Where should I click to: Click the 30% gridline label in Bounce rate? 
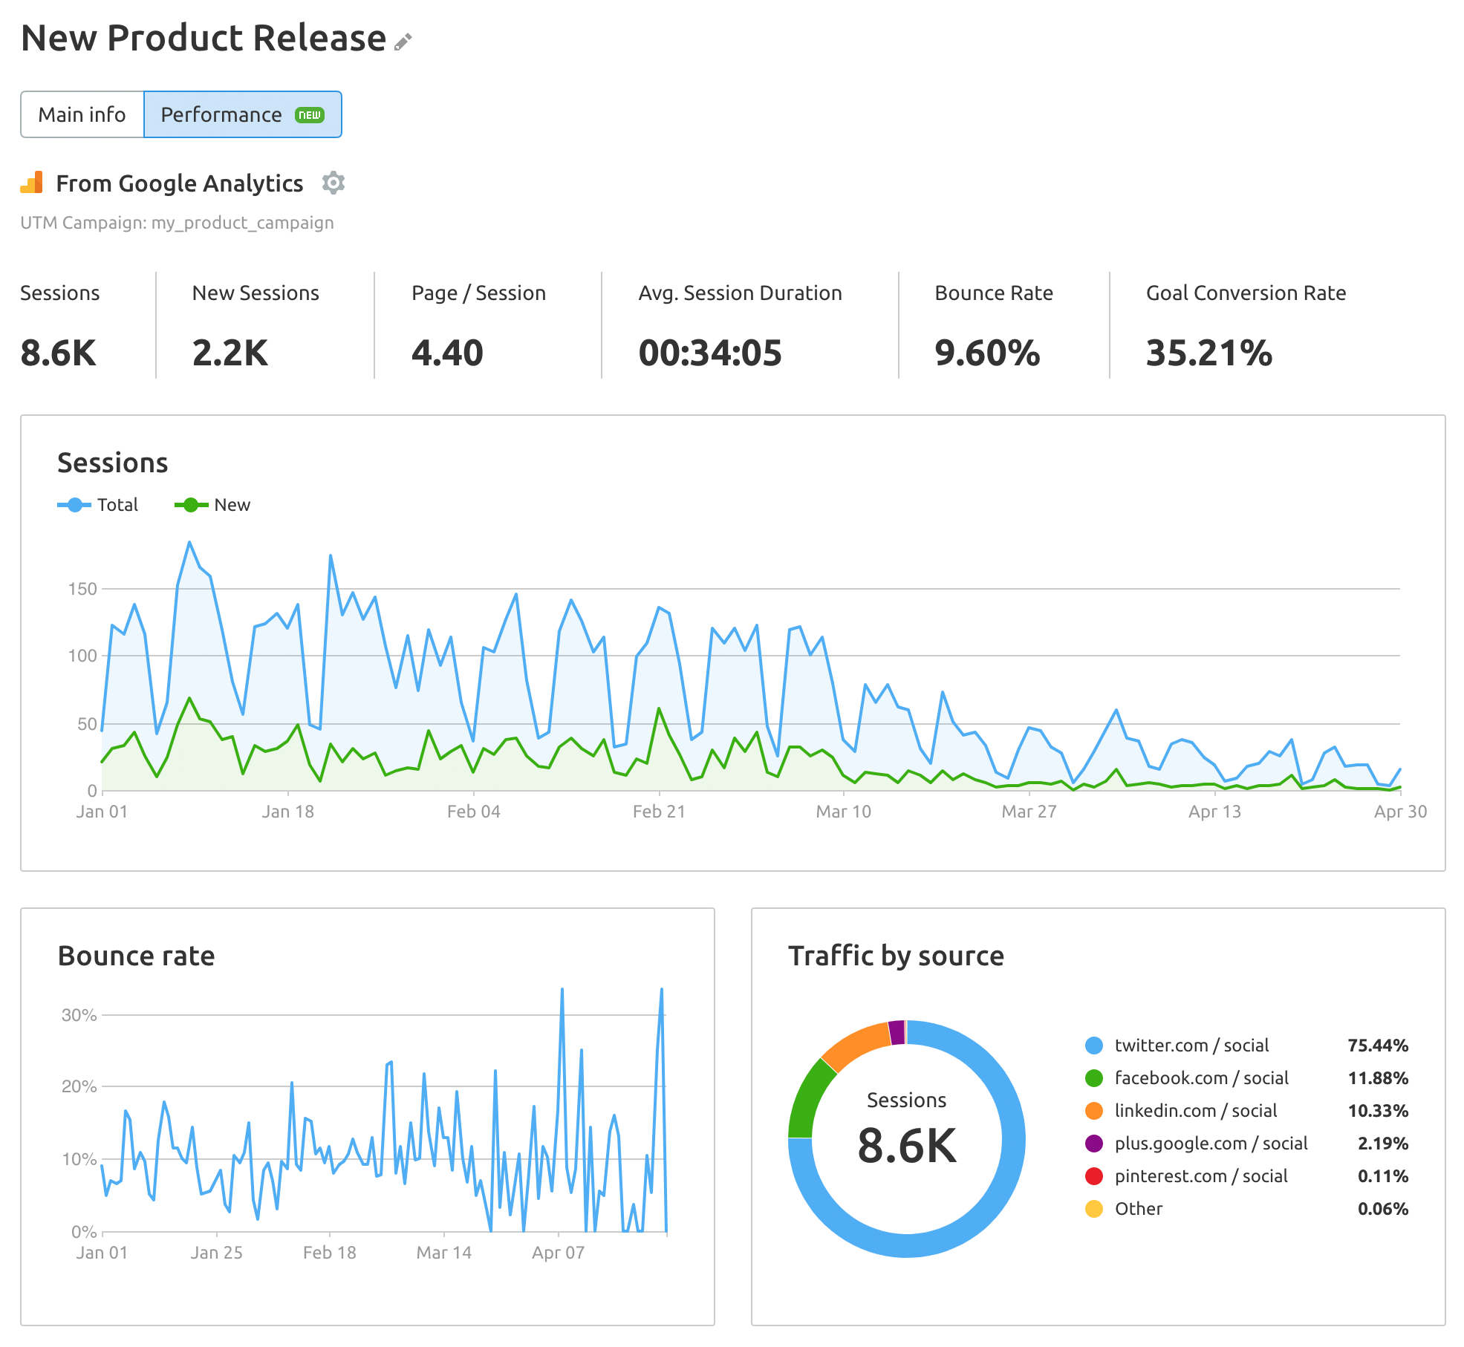[79, 1015]
